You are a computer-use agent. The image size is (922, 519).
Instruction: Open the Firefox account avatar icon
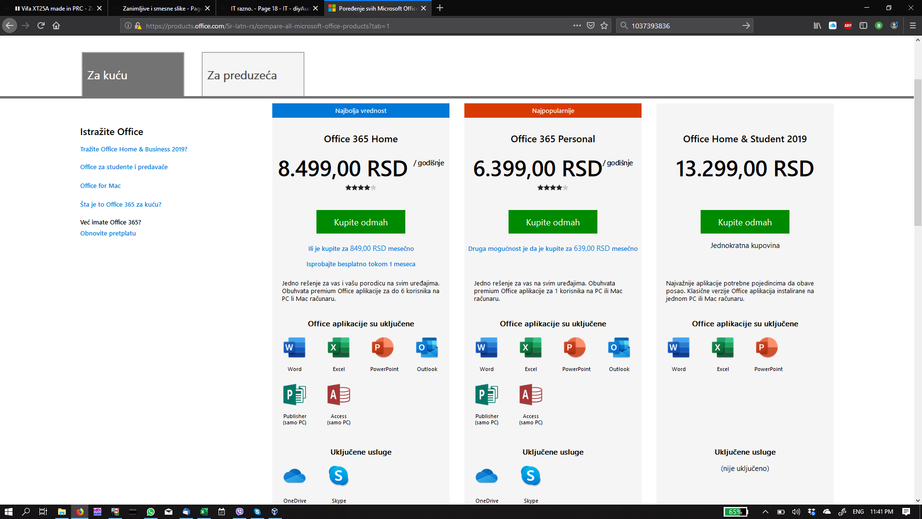pyautogui.click(x=894, y=25)
